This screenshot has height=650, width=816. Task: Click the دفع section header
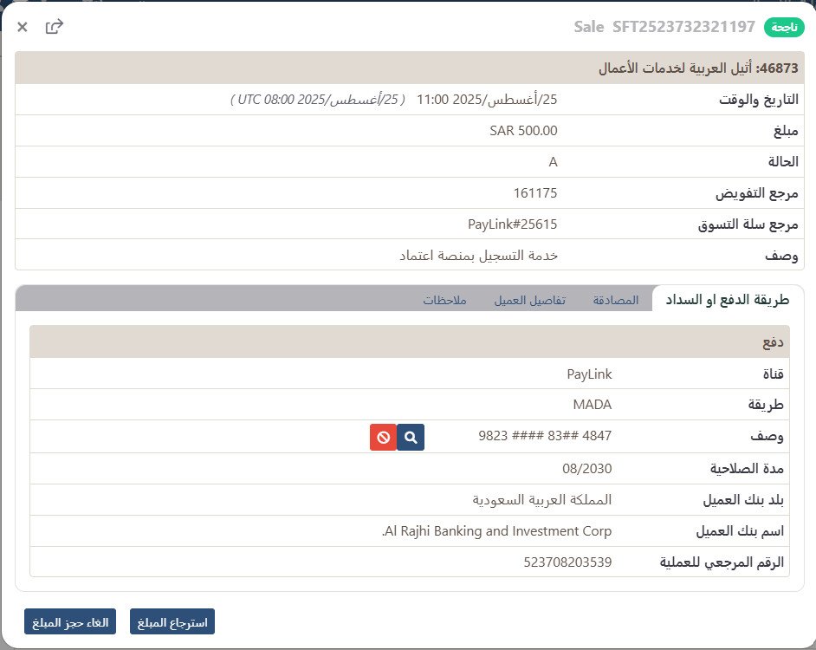773,342
